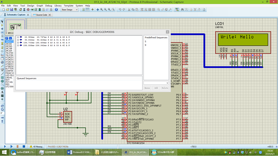Cut selection with the scissors icon

click(129, 10)
